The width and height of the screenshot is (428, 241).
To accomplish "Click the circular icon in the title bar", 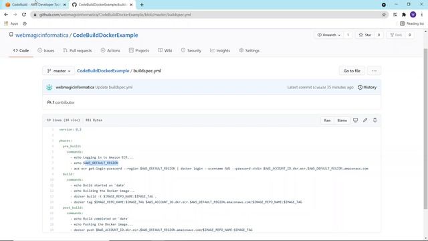I will 383,5.
